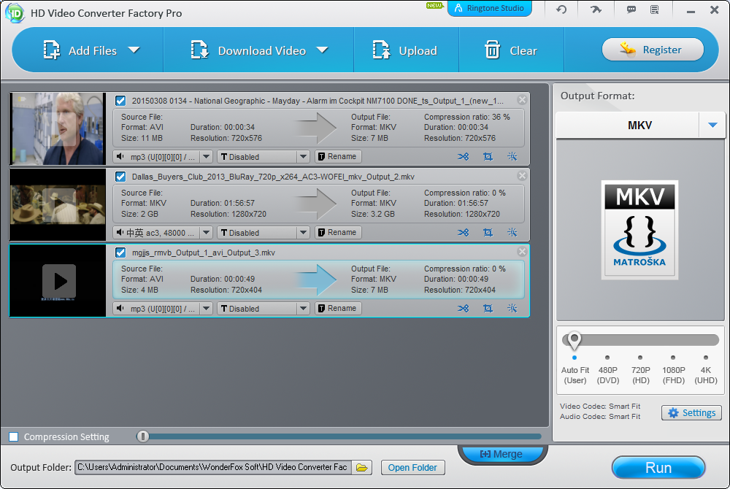
Task: Preview the Dallas_Buyers_Club video thumbnail
Action: coord(58,204)
